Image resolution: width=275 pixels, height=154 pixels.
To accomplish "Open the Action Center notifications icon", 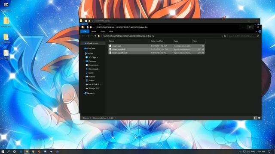I will (x=269, y=151).
